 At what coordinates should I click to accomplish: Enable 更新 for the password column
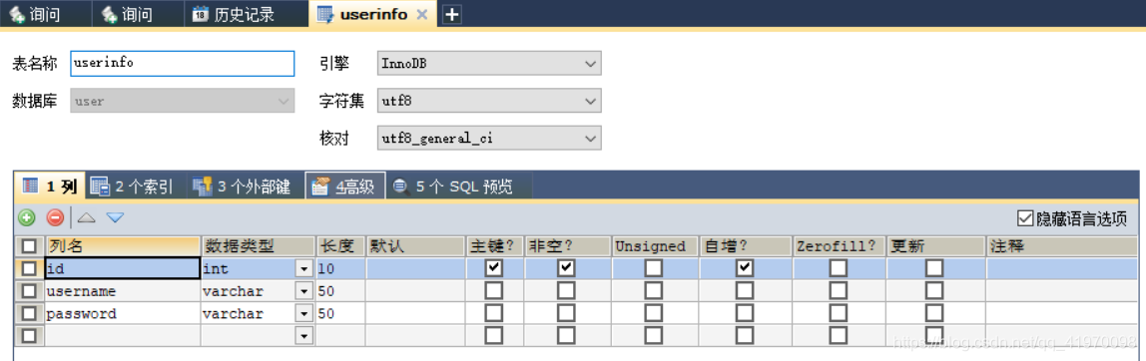tap(934, 313)
